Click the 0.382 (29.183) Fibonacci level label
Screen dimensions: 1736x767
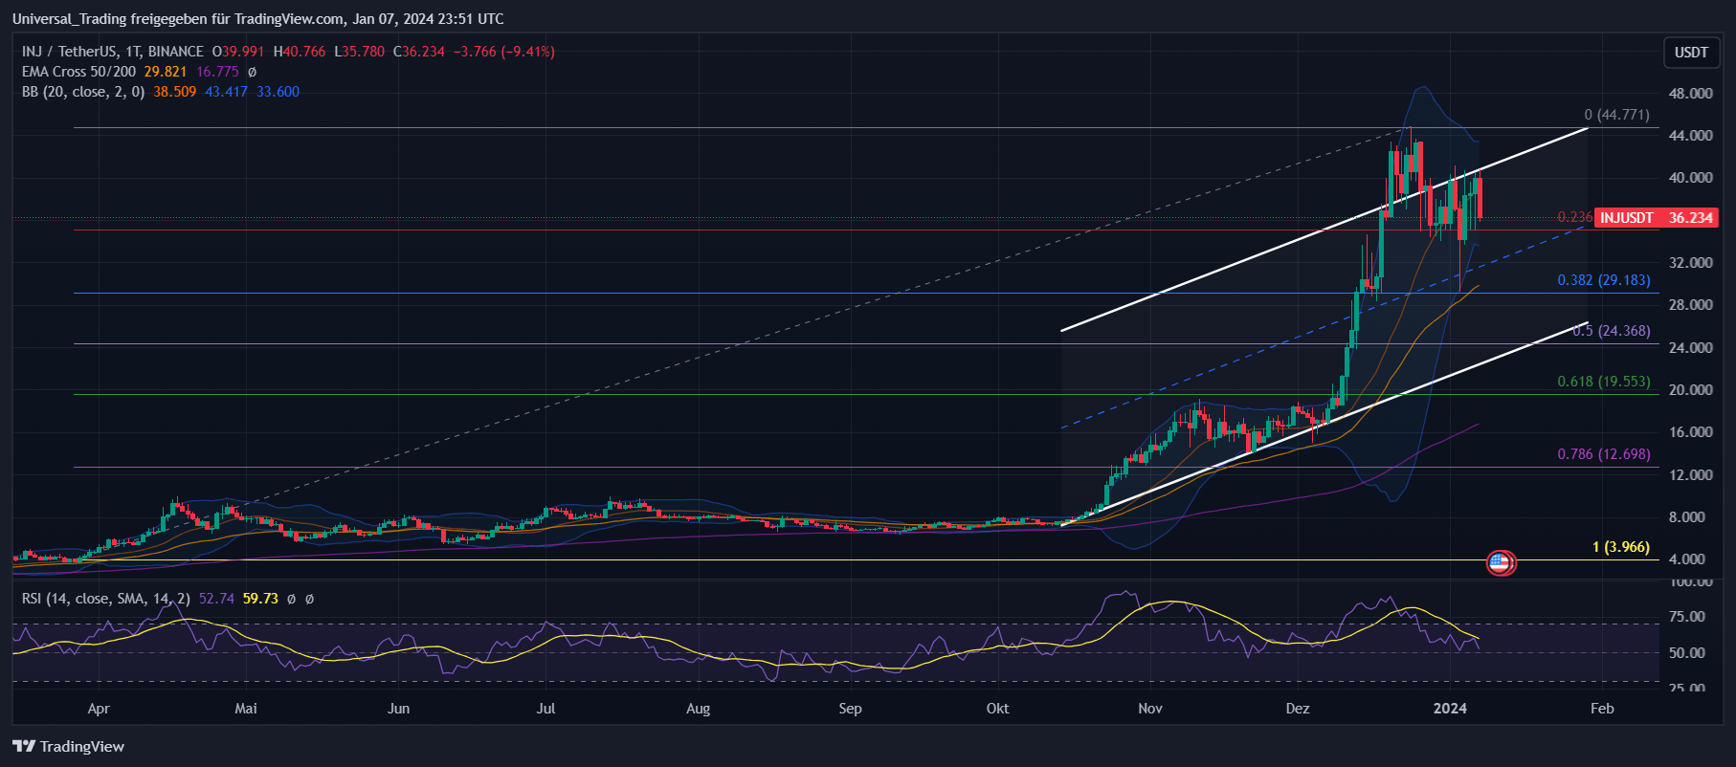[1603, 280]
